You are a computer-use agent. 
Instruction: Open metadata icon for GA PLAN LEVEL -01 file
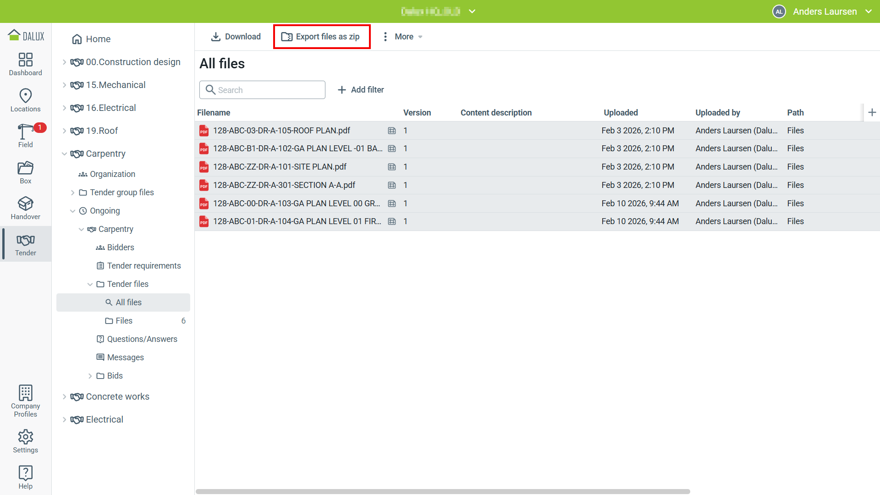(392, 148)
